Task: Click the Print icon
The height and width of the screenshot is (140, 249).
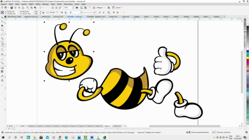Action: click(x=23, y=8)
